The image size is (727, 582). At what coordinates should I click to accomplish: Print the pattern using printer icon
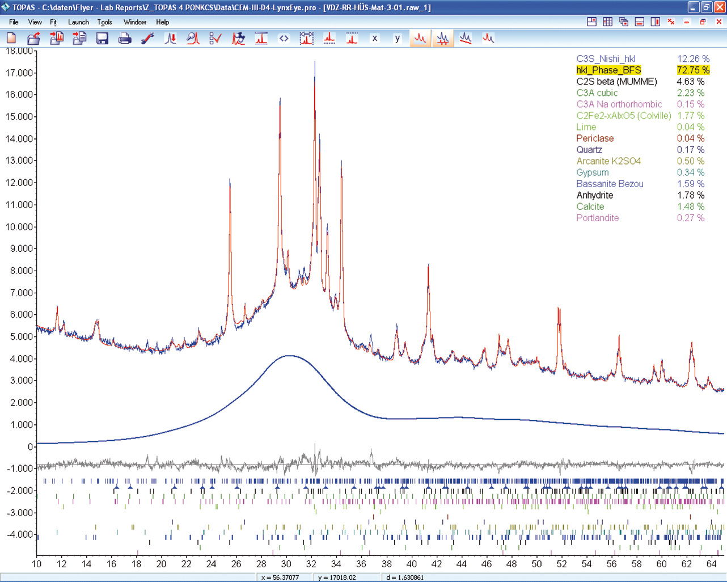[125, 39]
